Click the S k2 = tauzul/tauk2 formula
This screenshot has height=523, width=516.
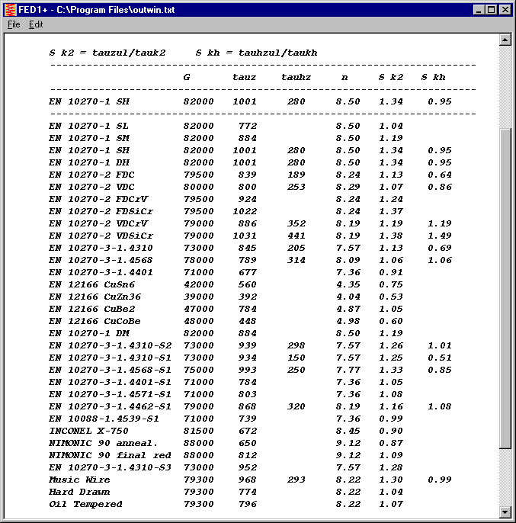pos(107,53)
